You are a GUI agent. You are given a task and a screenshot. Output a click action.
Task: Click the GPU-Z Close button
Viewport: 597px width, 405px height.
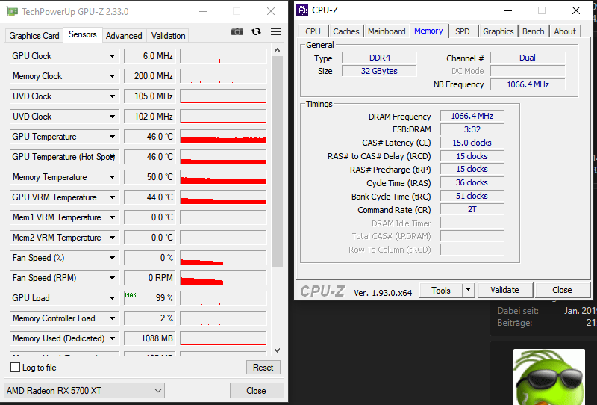click(x=256, y=391)
